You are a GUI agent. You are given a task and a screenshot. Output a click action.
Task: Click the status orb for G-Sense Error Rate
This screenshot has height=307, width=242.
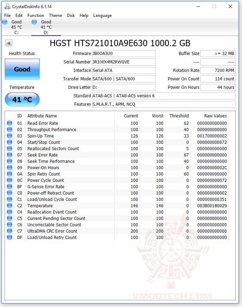pos(10,186)
